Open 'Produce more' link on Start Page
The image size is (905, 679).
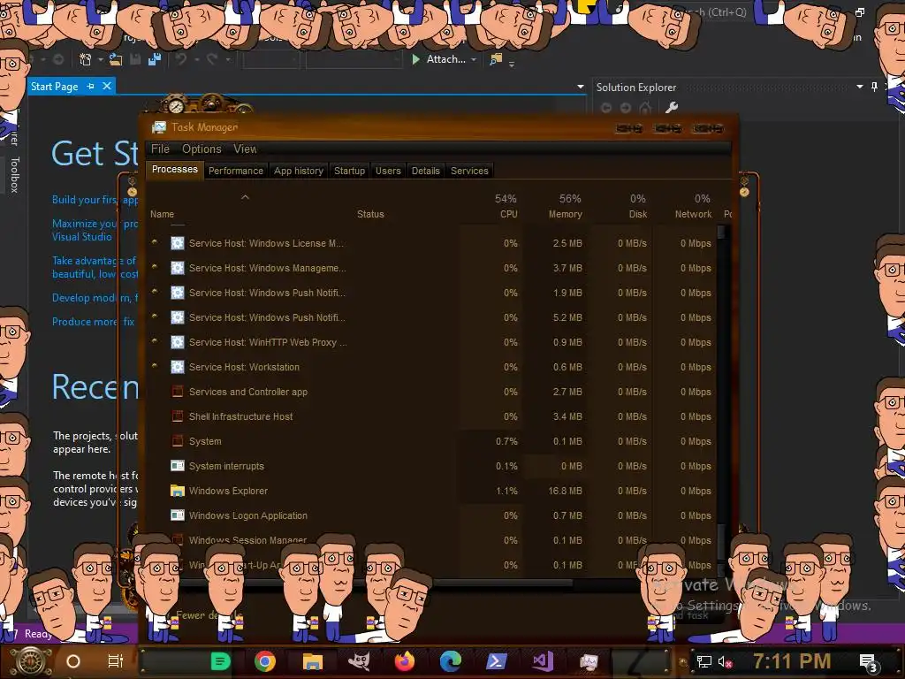click(x=93, y=322)
